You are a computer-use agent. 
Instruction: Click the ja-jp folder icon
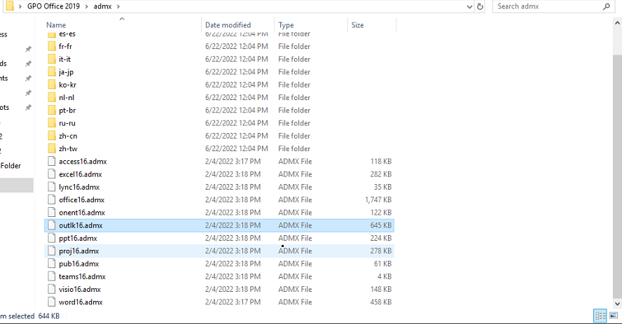coord(52,71)
